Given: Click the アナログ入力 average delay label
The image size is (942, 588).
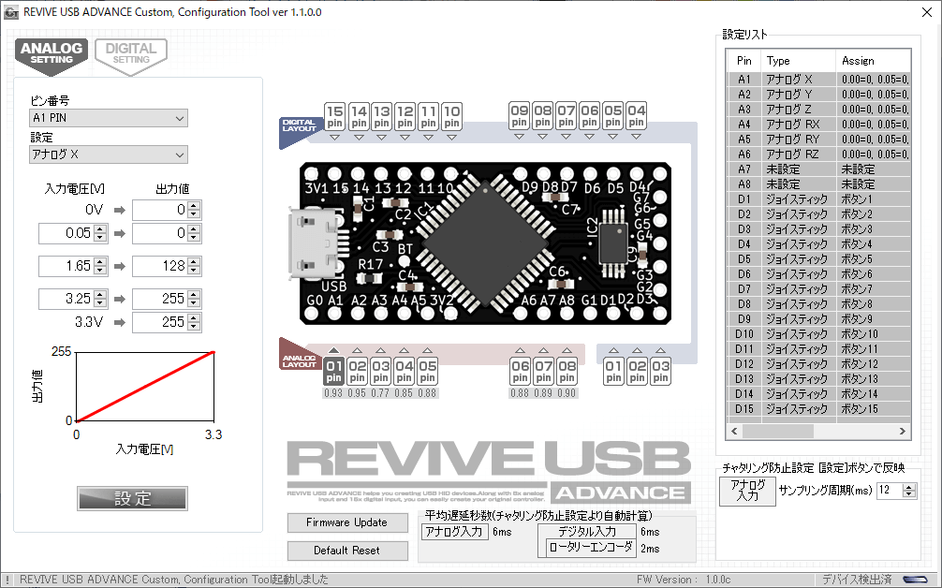Looking at the screenshot, I should click(x=453, y=532).
